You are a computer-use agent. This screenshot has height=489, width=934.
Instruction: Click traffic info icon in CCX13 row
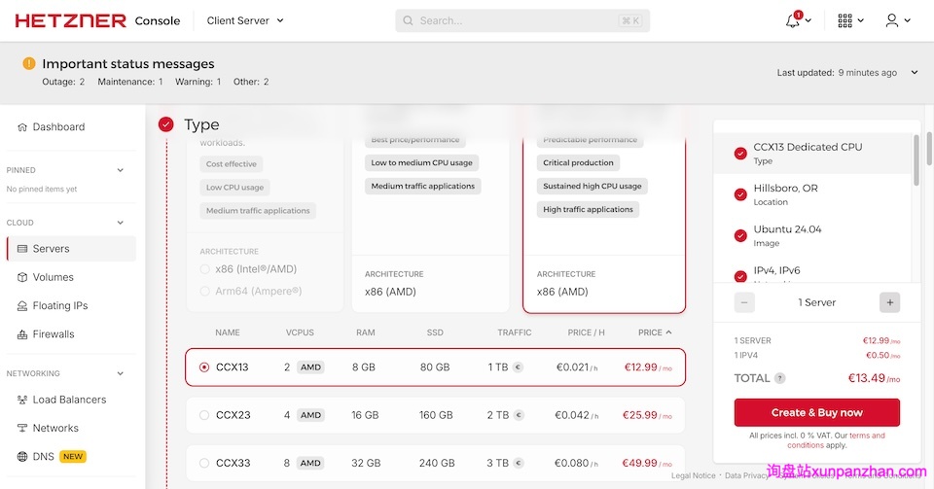tap(518, 367)
